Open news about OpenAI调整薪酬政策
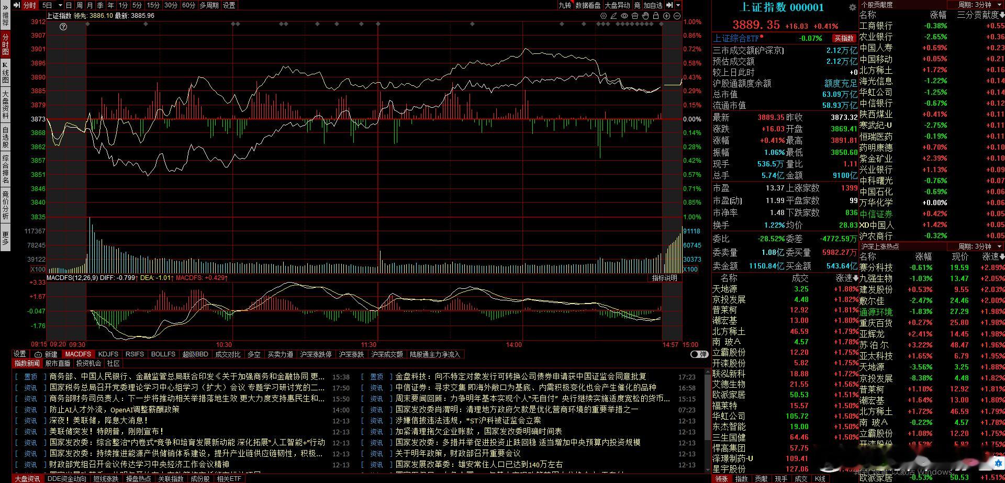1005x483 pixels. 115,410
